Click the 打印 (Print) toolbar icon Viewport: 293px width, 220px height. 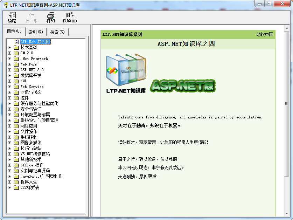point(50,17)
